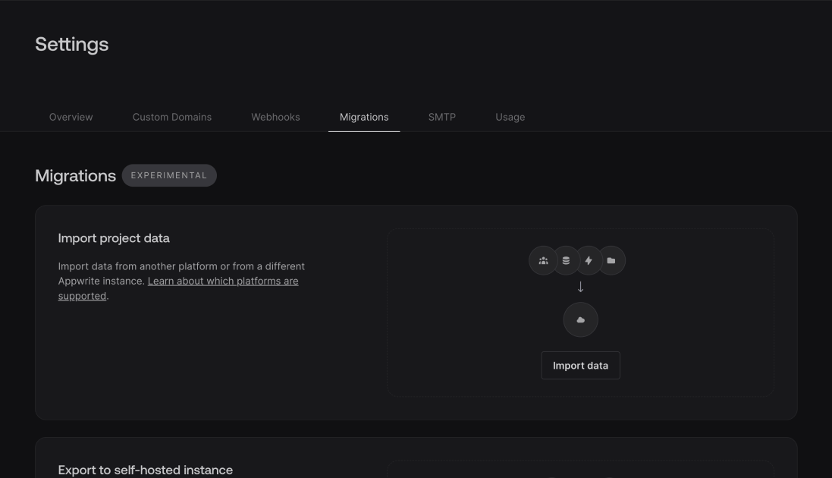
Task: Select the Migrations tab
Action: tap(364, 117)
